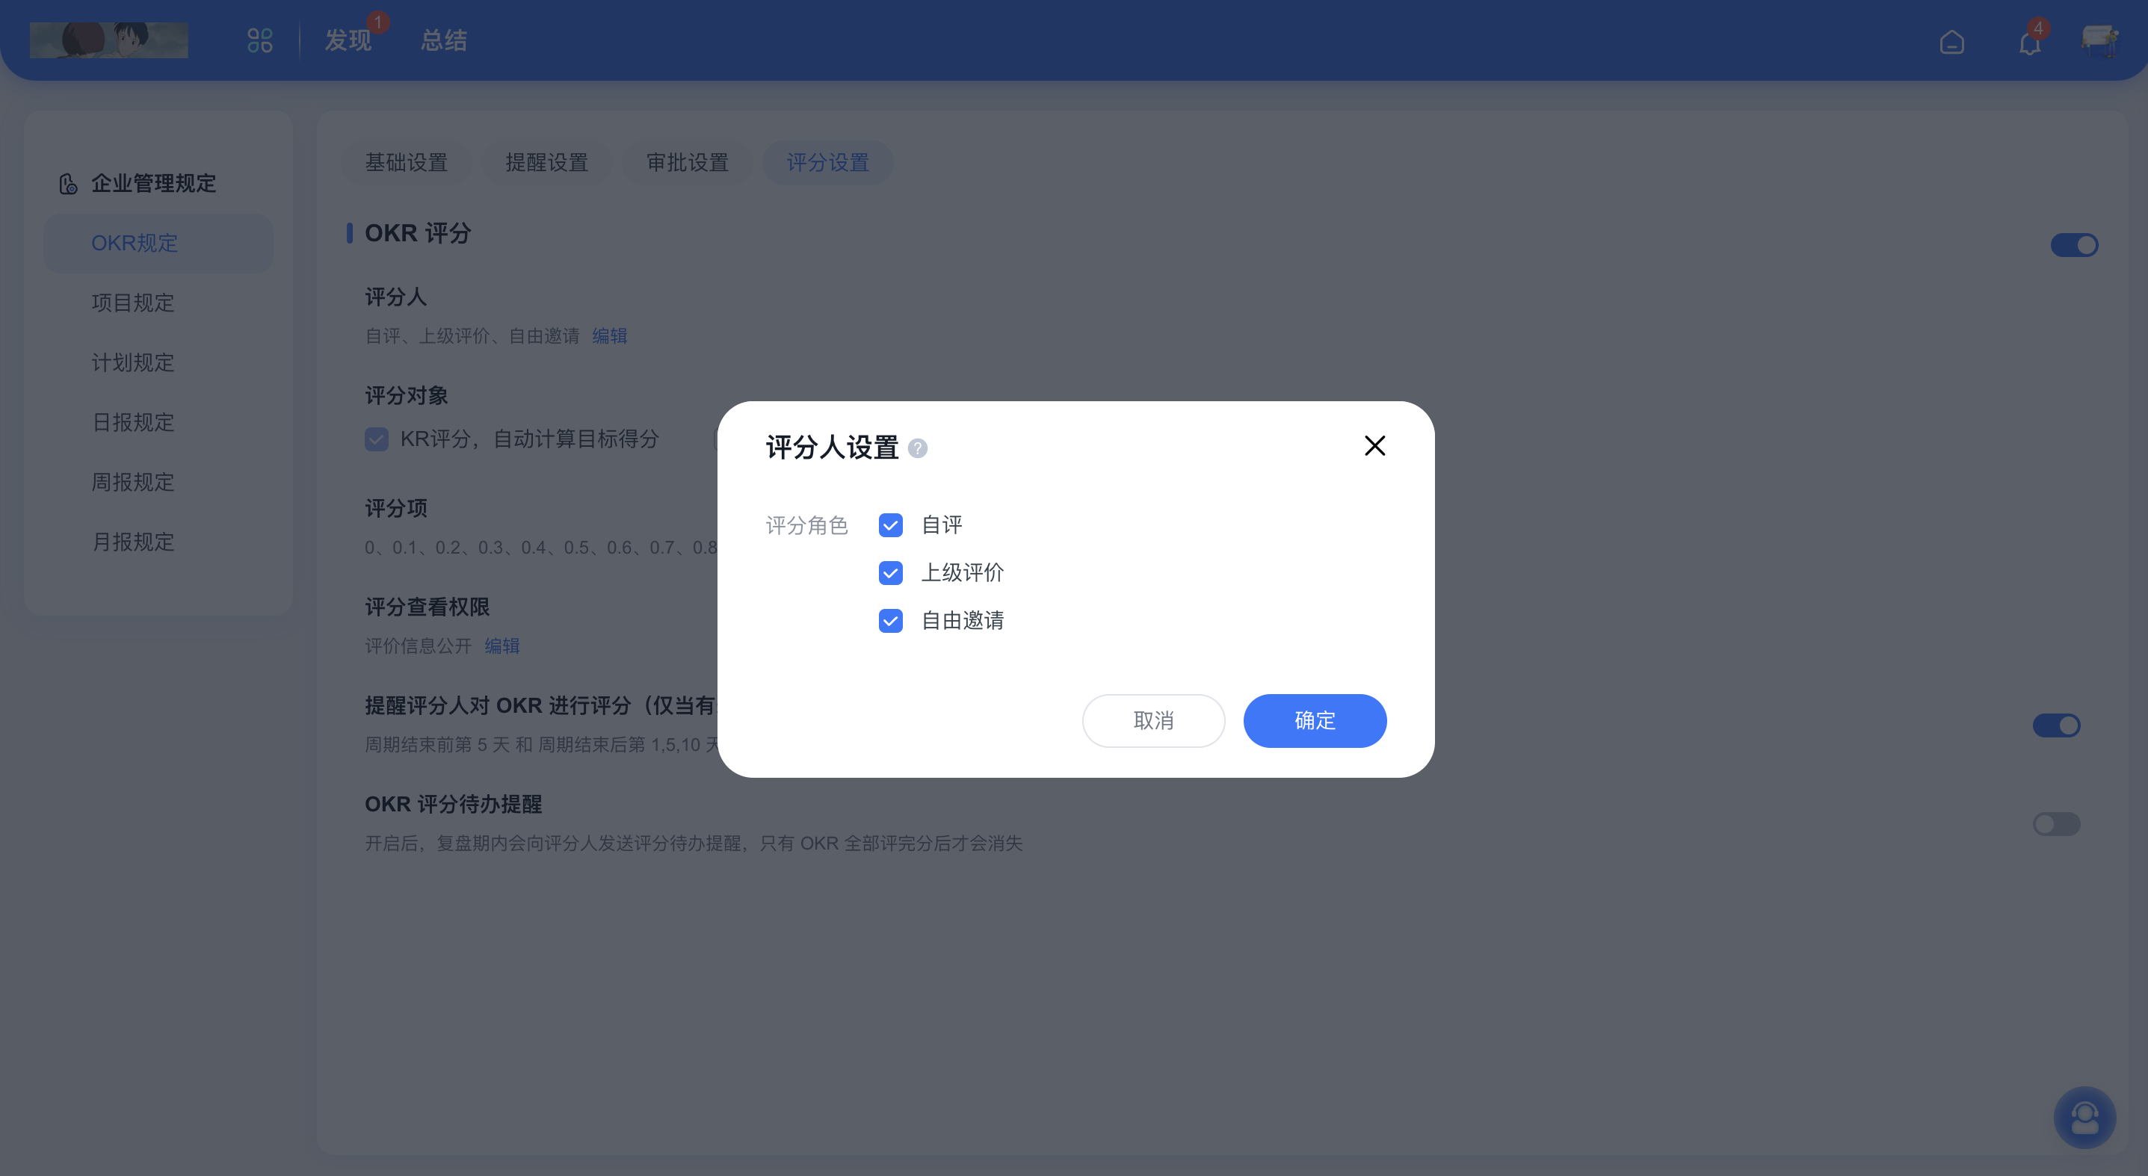Click the 评分查看权限 heading
The width and height of the screenshot is (2148, 1176).
pyautogui.click(x=427, y=607)
